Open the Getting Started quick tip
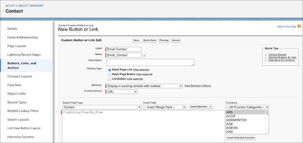This screenshot has width=303, height=143. (x=277, y=55)
